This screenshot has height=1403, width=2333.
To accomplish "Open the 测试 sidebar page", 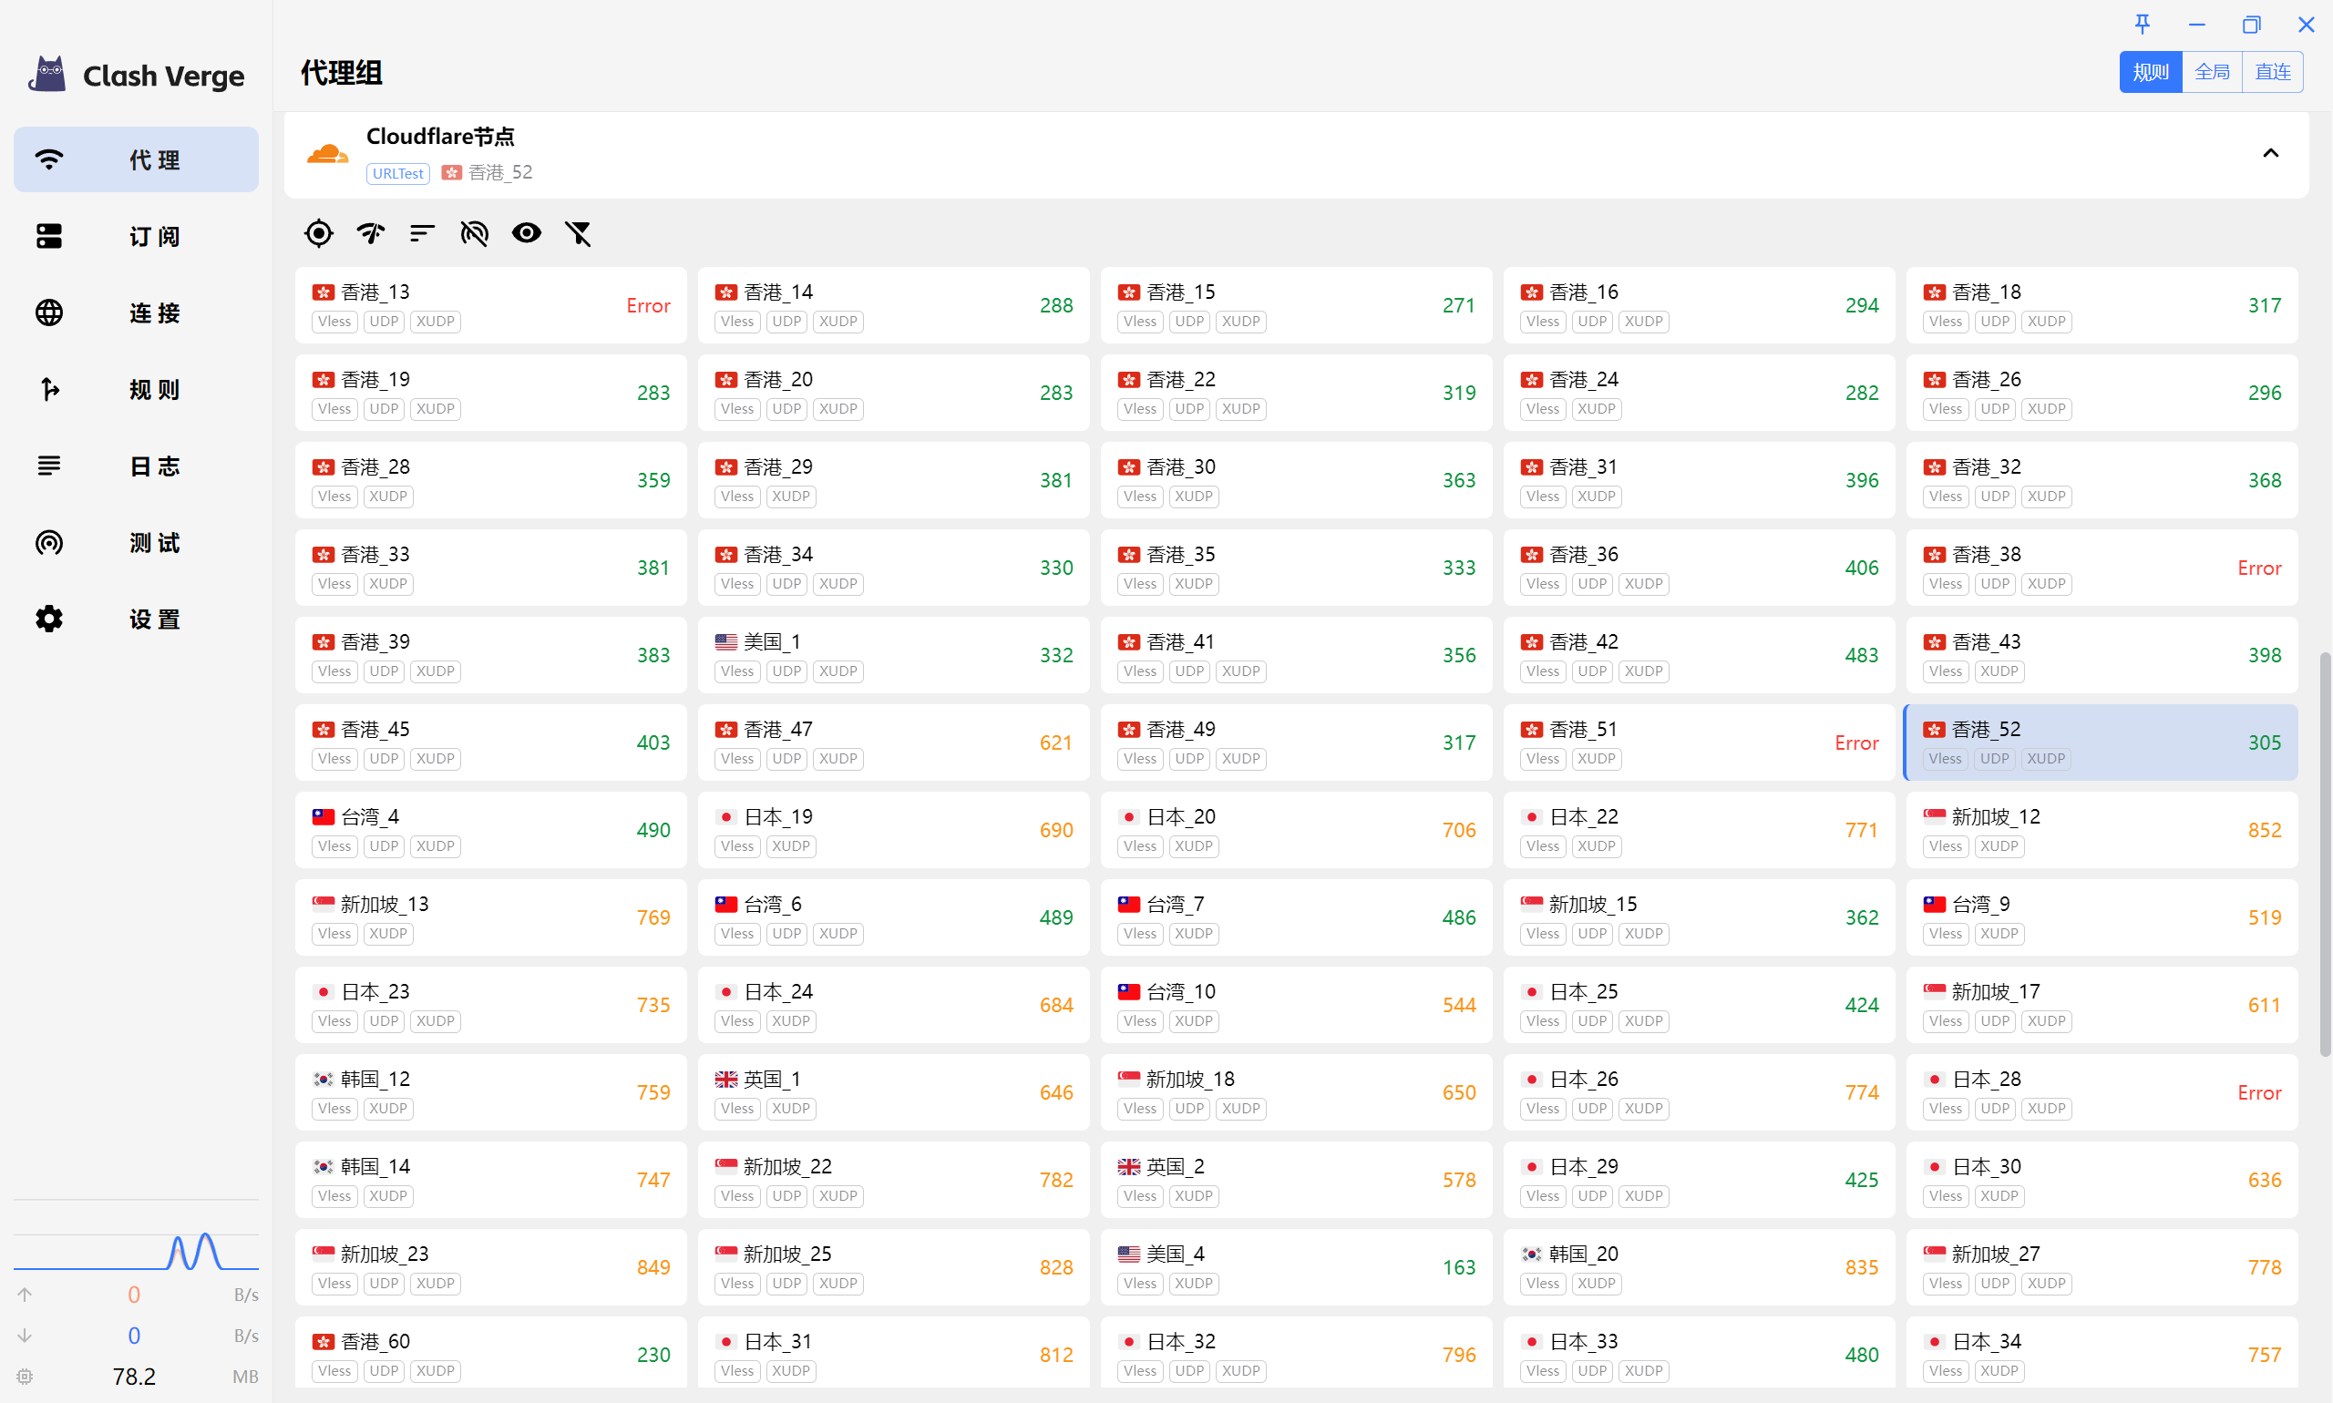I will 135,543.
